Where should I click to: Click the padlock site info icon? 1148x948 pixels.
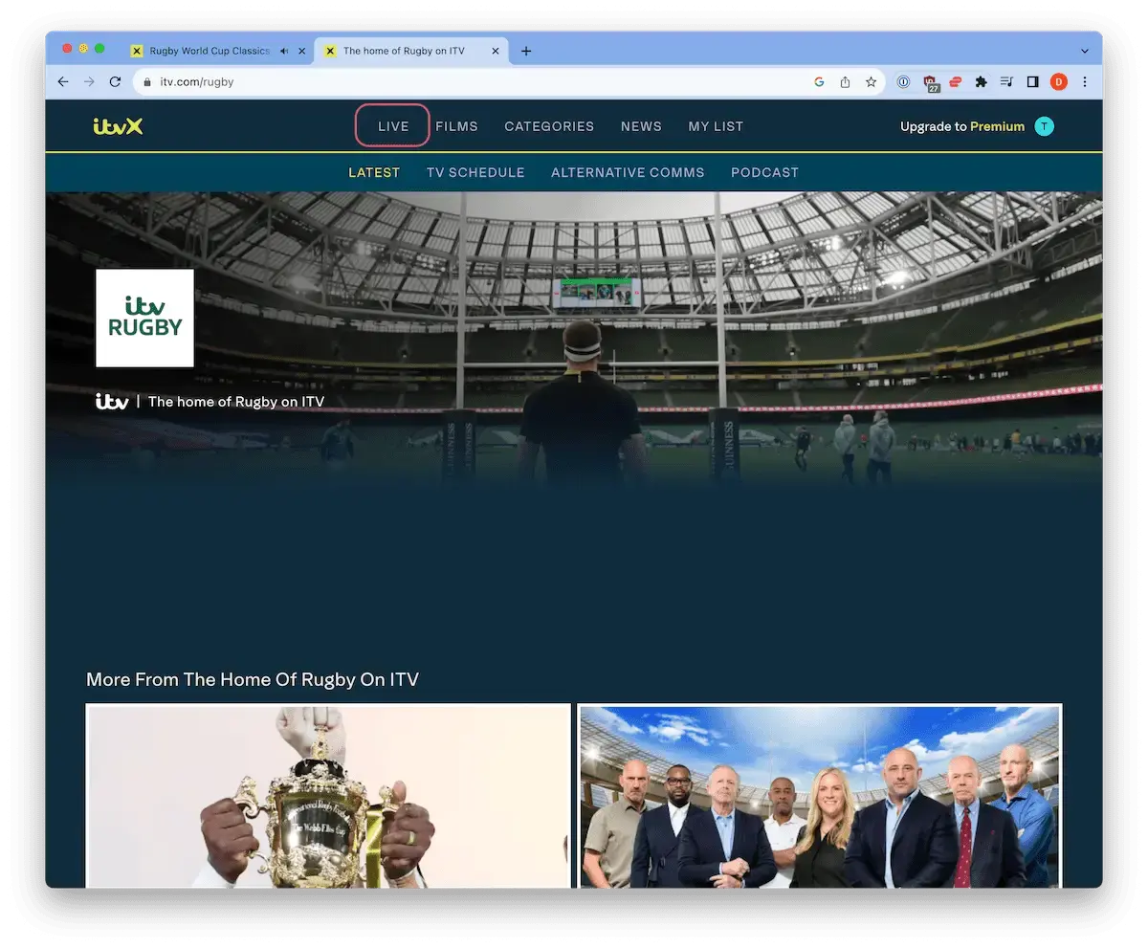(x=146, y=82)
